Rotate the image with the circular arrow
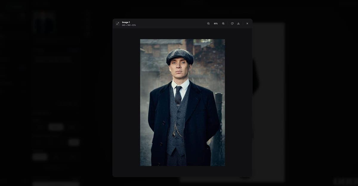 point(232,24)
